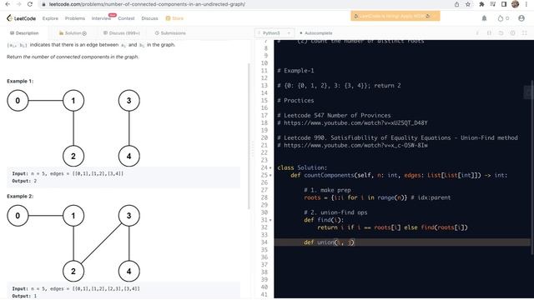
Task: Go back with the browser back arrow
Action: point(8,4)
